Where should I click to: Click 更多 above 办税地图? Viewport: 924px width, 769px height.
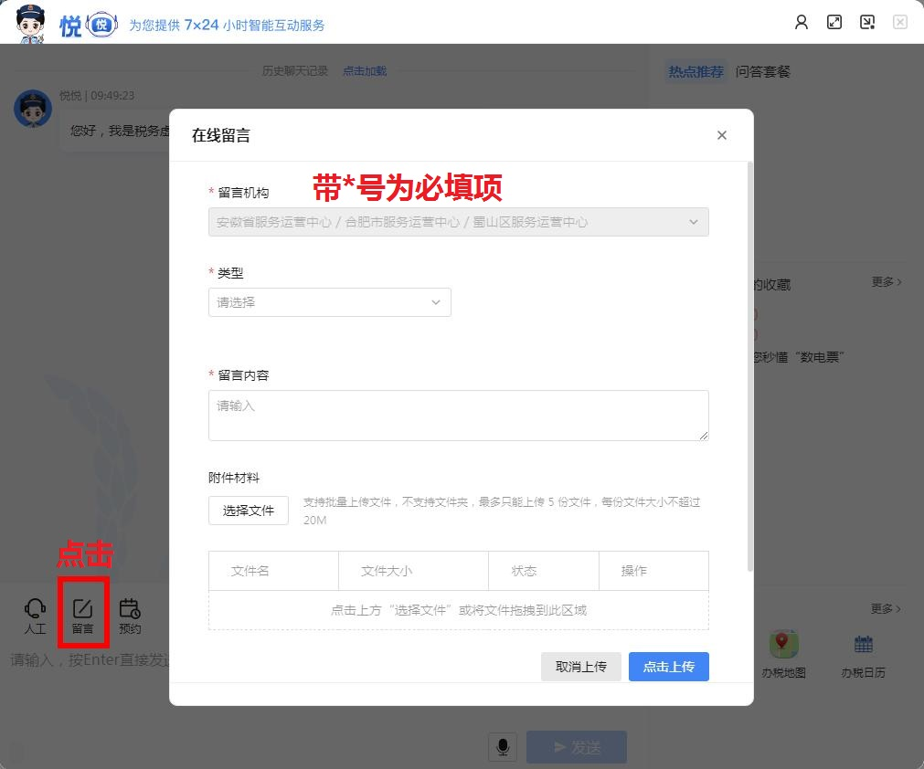pyautogui.click(x=887, y=609)
